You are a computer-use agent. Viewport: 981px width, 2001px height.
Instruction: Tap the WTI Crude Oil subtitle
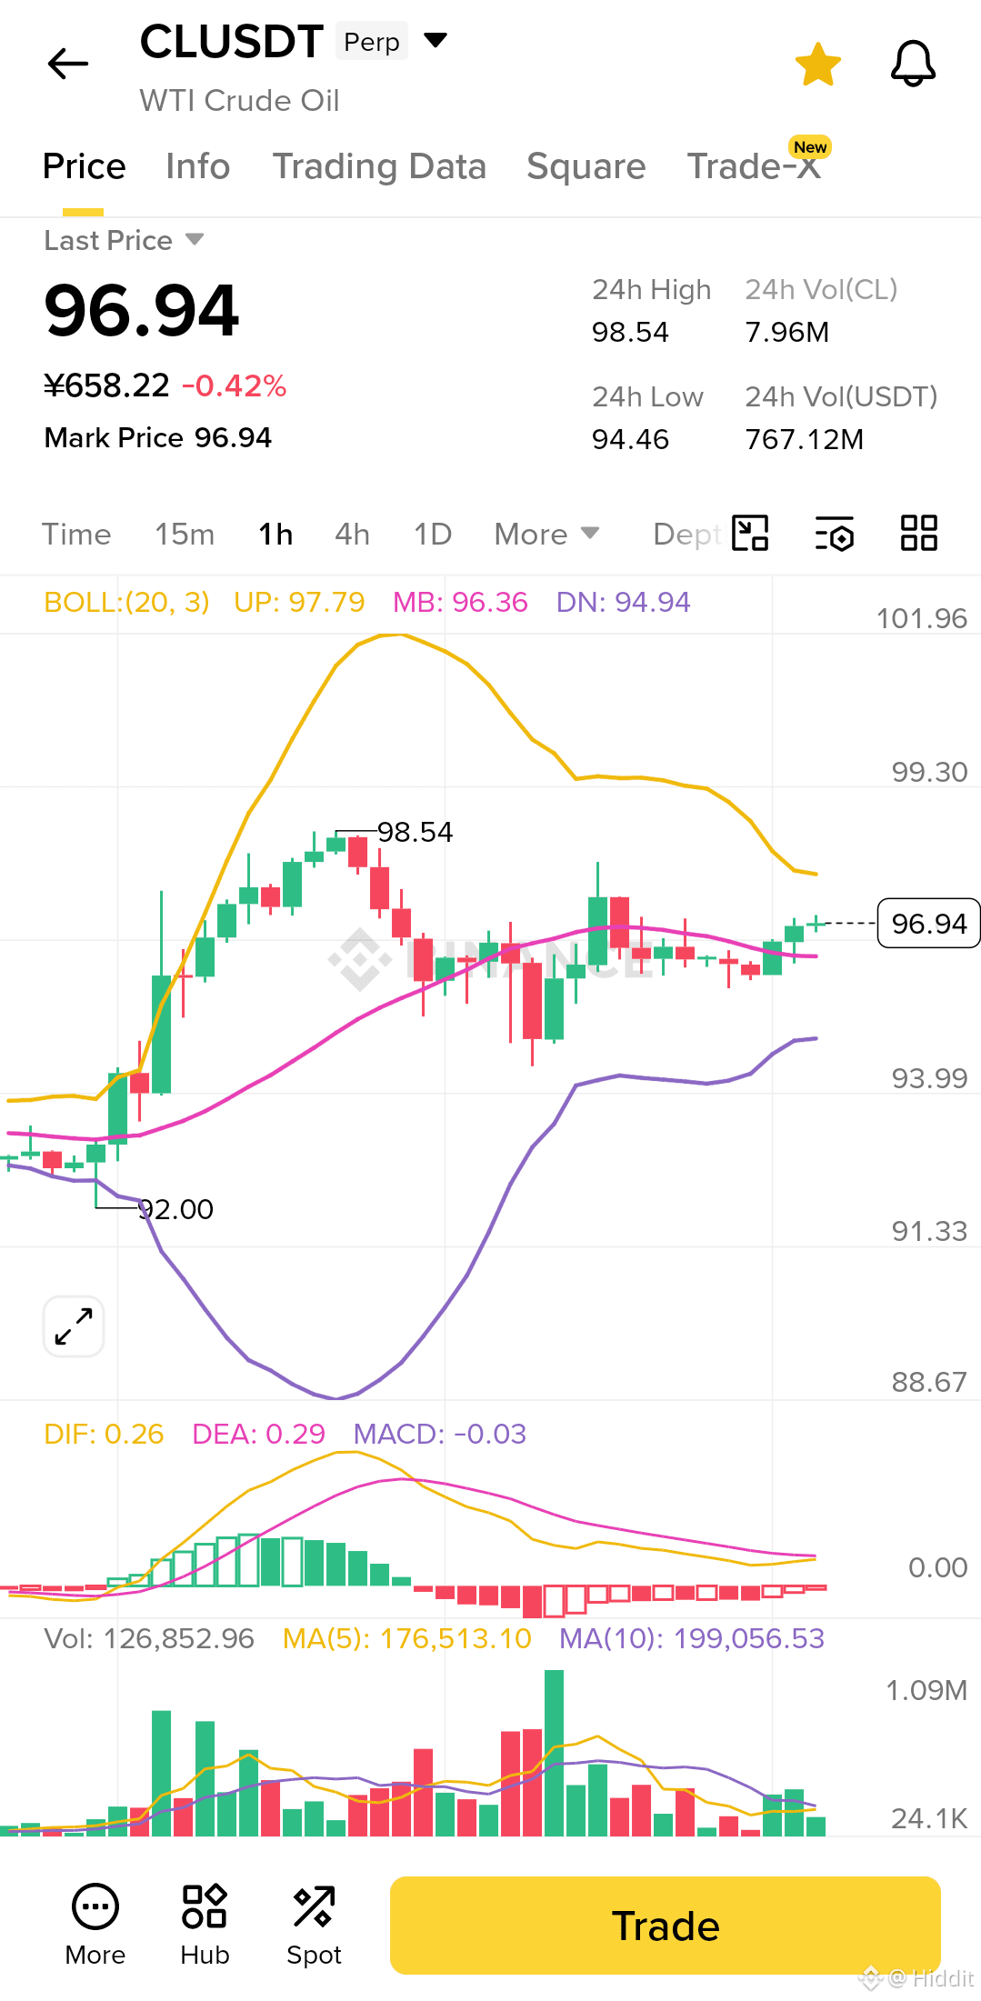click(240, 101)
